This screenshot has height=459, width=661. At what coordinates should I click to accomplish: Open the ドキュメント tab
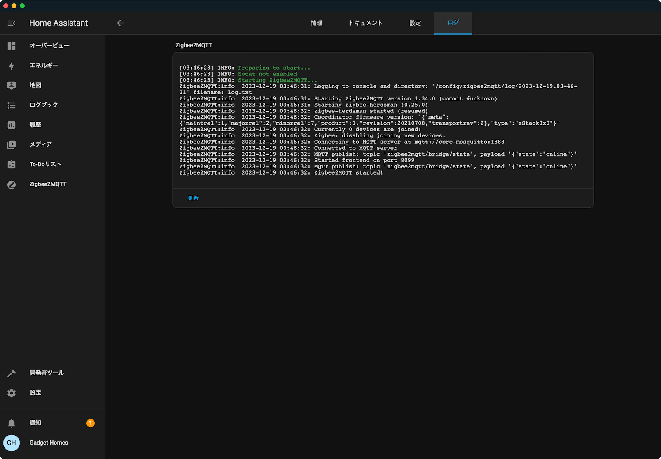(366, 23)
